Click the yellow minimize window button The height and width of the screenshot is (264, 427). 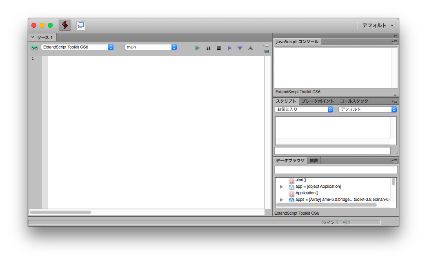[x=42, y=25]
